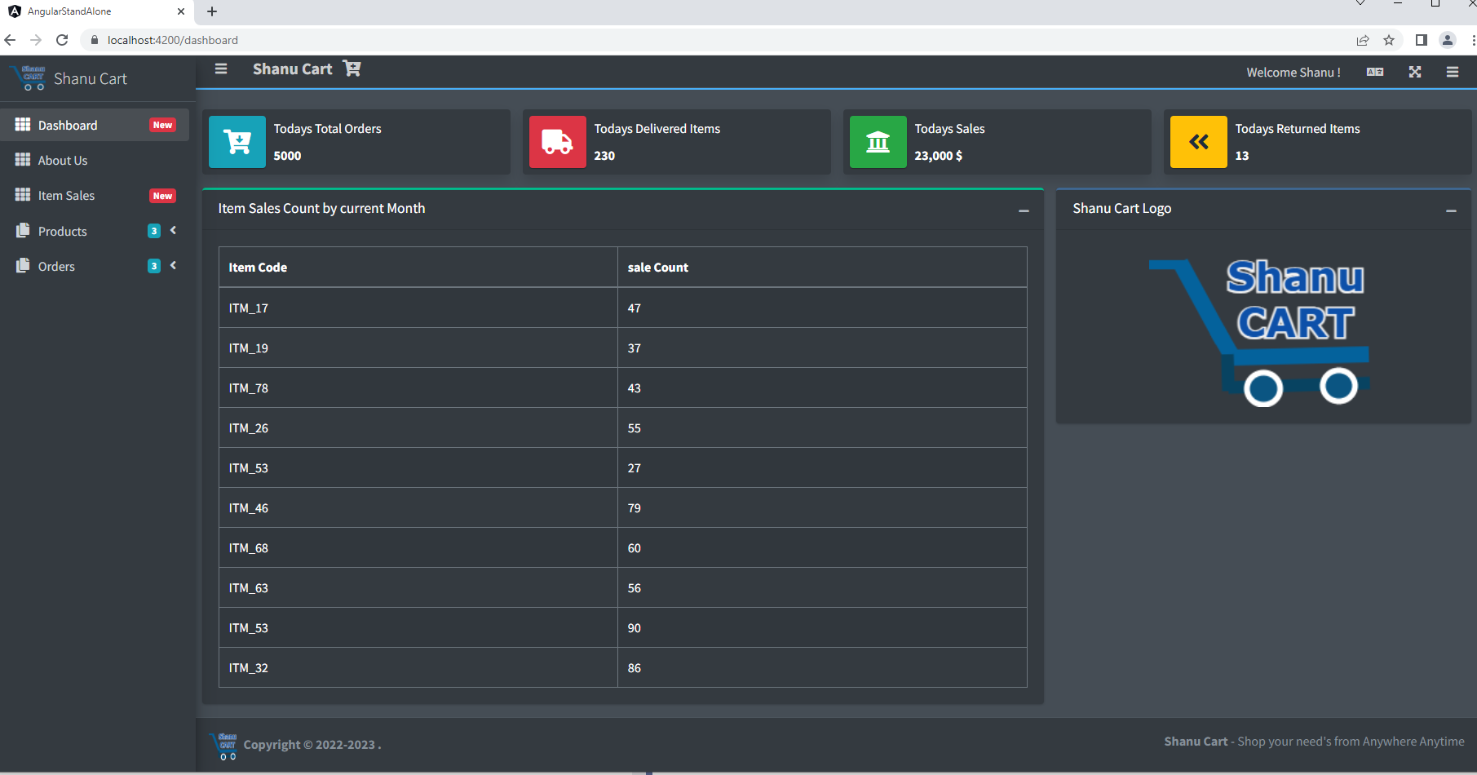Viewport: 1477px width, 775px height.
Task: Click the New badge beside Item Sales
Action: point(162,196)
